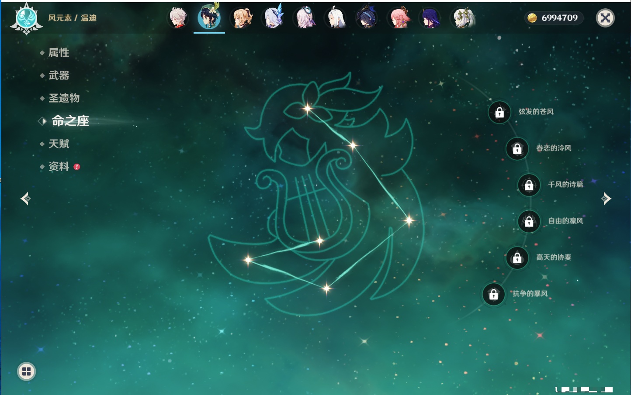Go to the 圣遗物 artifacts page
631x395 pixels.
point(64,98)
